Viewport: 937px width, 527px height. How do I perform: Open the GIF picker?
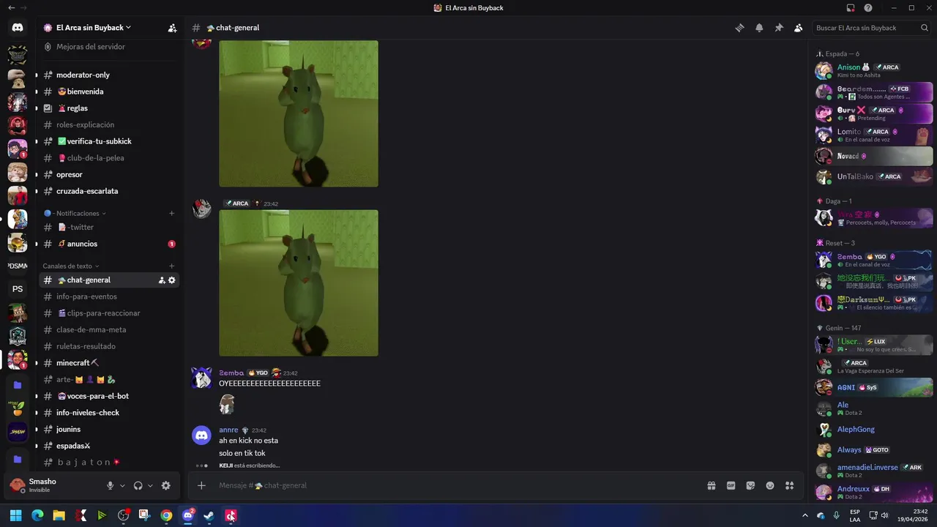[x=731, y=485]
